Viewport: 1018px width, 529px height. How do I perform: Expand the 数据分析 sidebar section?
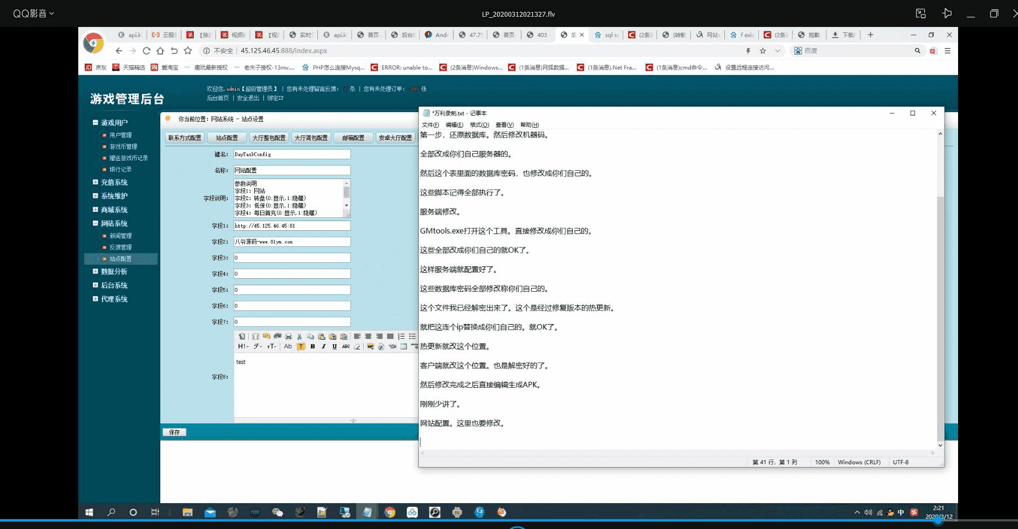(96, 271)
